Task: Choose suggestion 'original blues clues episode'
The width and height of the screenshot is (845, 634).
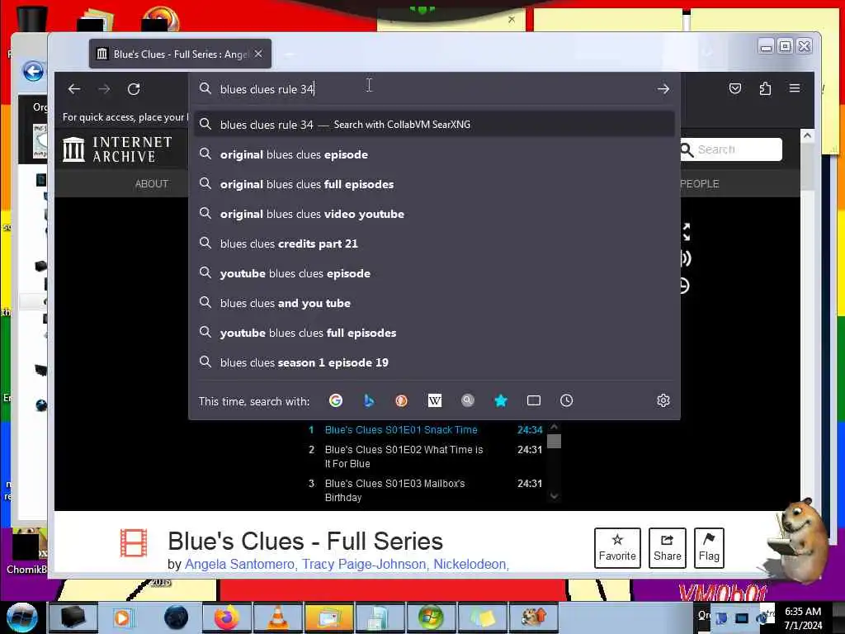Action: [x=434, y=154]
